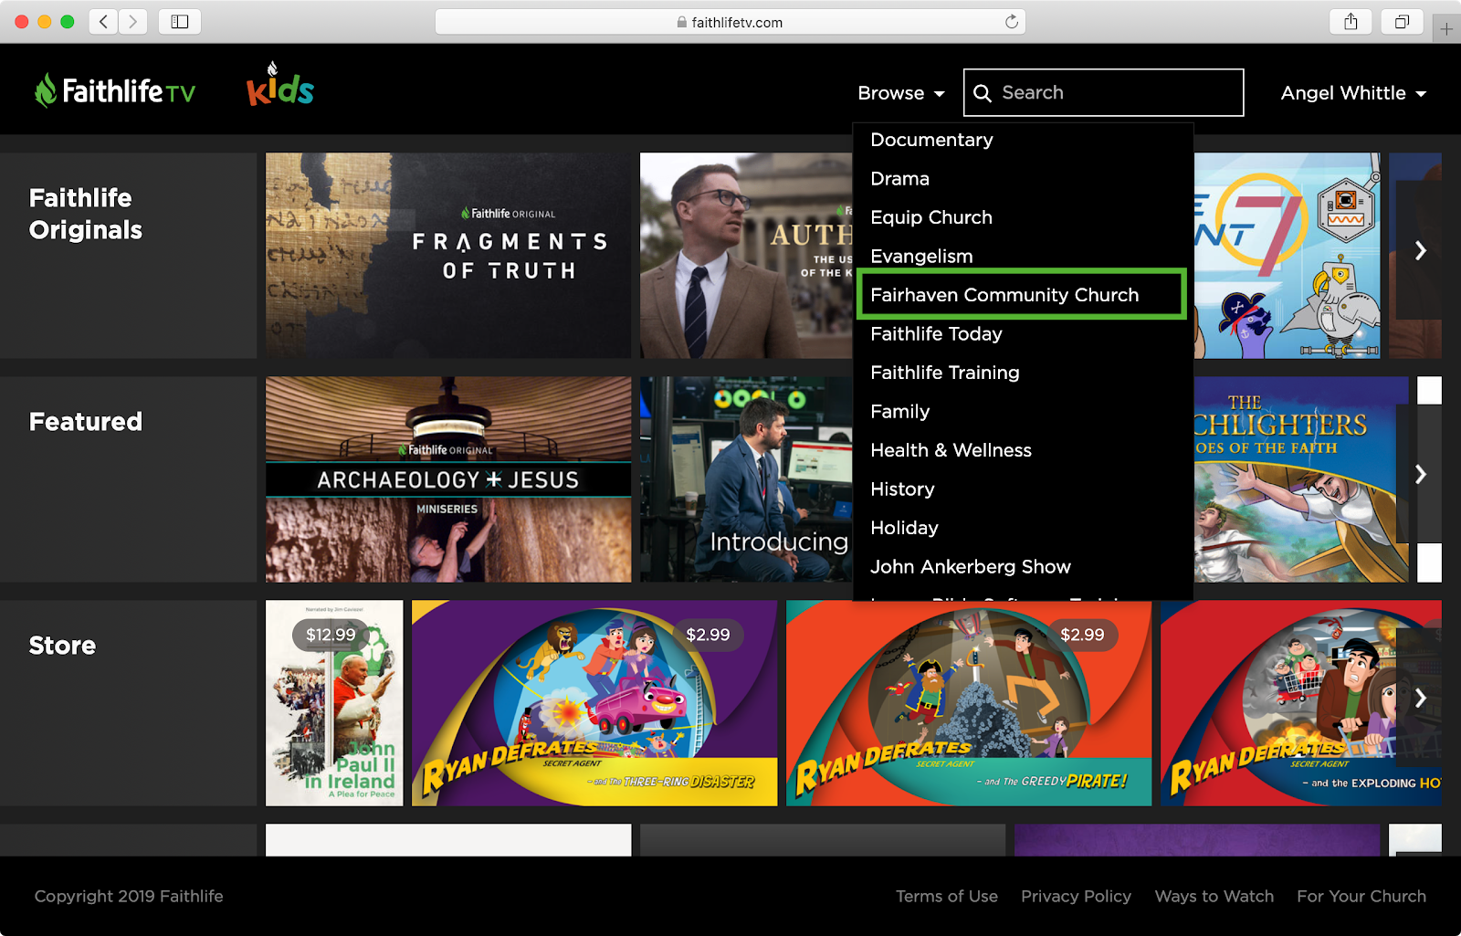Viewport: 1461px width, 936px height.
Task: Open Ryan Defrates Three-Ring Disaster thumbnail
Action: [594, 703]
